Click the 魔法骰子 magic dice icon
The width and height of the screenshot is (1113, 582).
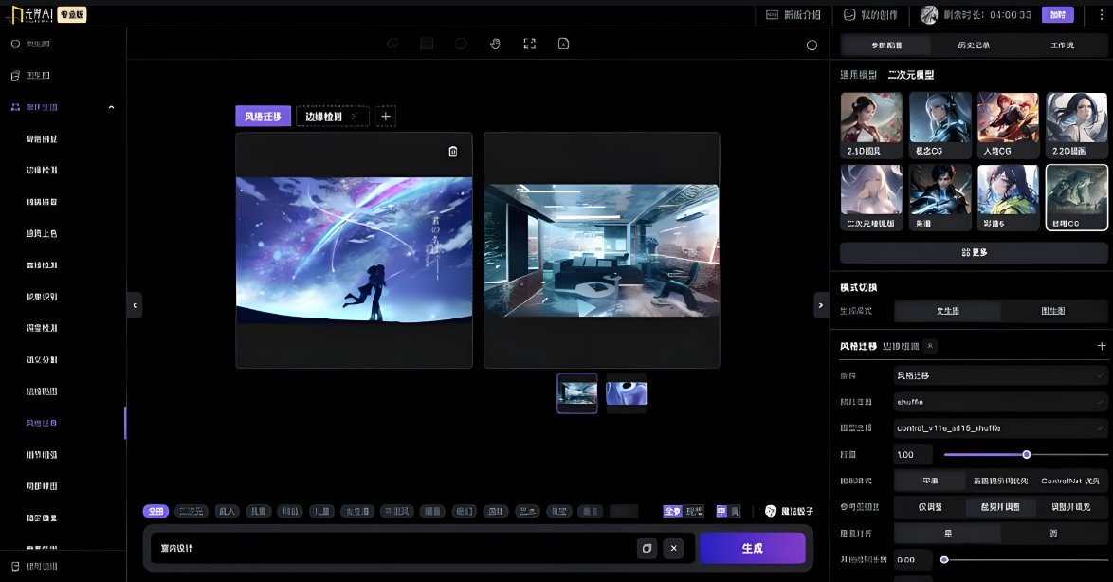[x=771, y=511]
